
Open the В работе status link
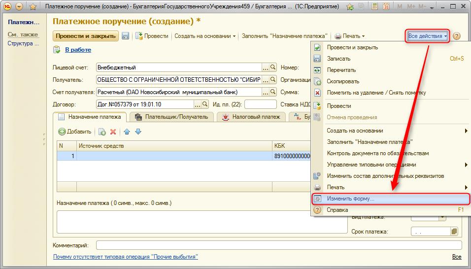tap(78, 50)
